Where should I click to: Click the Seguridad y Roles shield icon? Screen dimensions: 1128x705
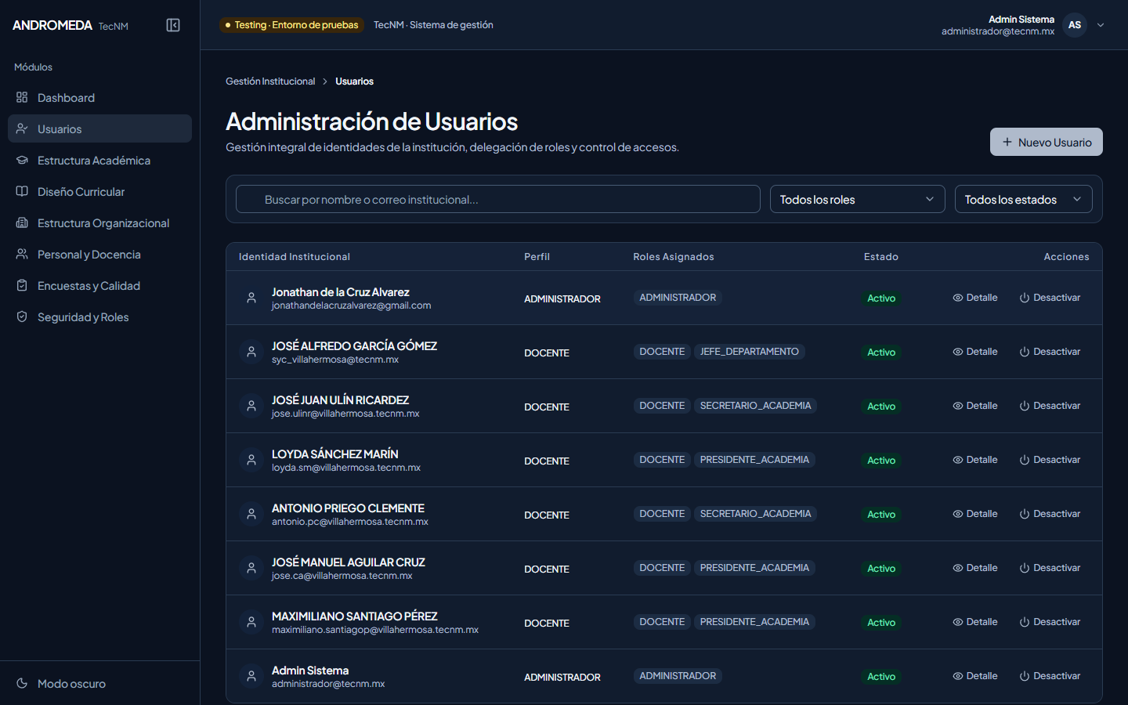tap(22, 316)
